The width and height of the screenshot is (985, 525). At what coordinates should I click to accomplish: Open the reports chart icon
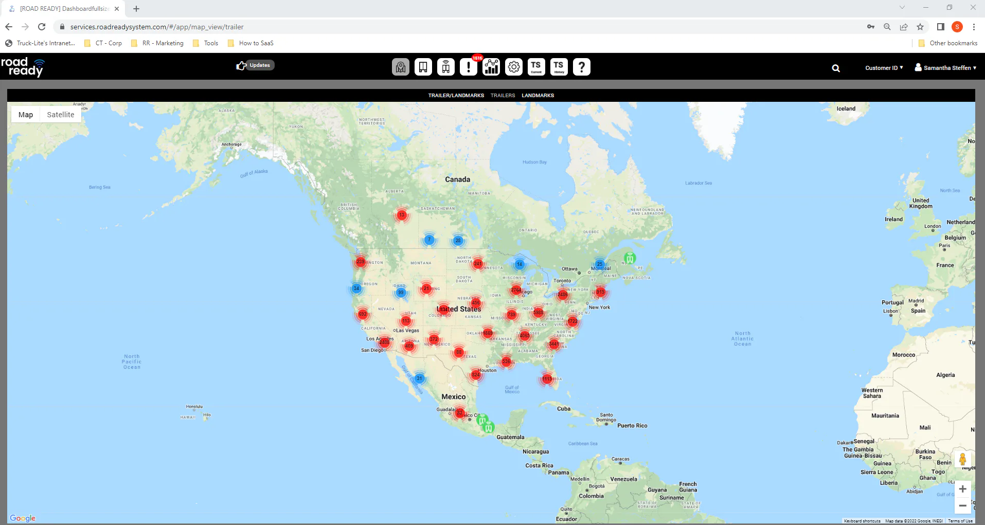point(491,67)
